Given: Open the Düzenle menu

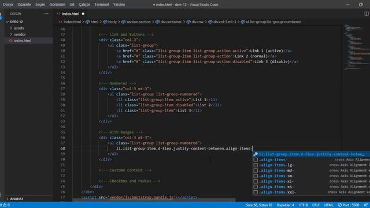Looking at the screenshot, I should pyautogui.click(x=24, y=5).
